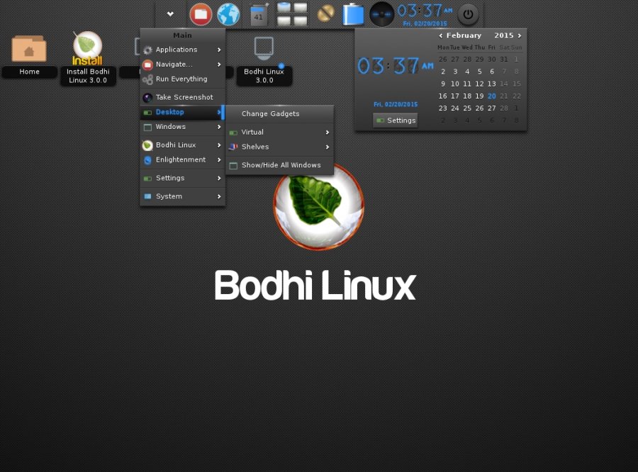638x472 pixels.
Task: Open Settings submenu in Main menu
Action: coord(182,178)
